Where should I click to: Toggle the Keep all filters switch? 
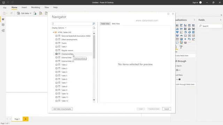[178, 80]
